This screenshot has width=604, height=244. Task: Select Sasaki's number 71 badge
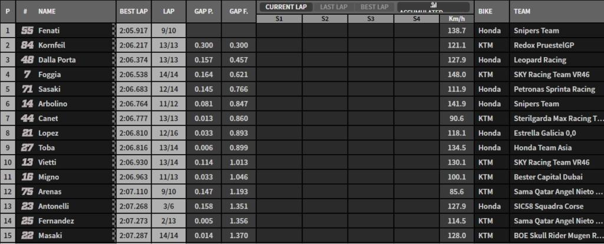26,89
